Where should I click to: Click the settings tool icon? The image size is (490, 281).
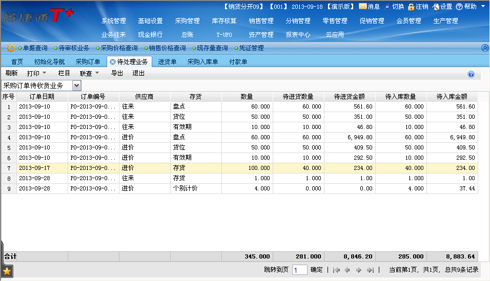(436, 7)
